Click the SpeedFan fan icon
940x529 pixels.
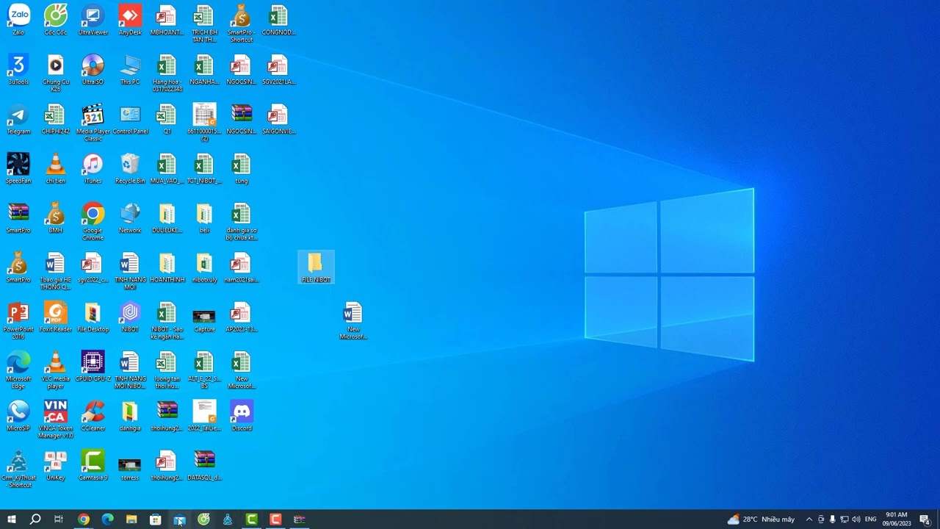18,168
